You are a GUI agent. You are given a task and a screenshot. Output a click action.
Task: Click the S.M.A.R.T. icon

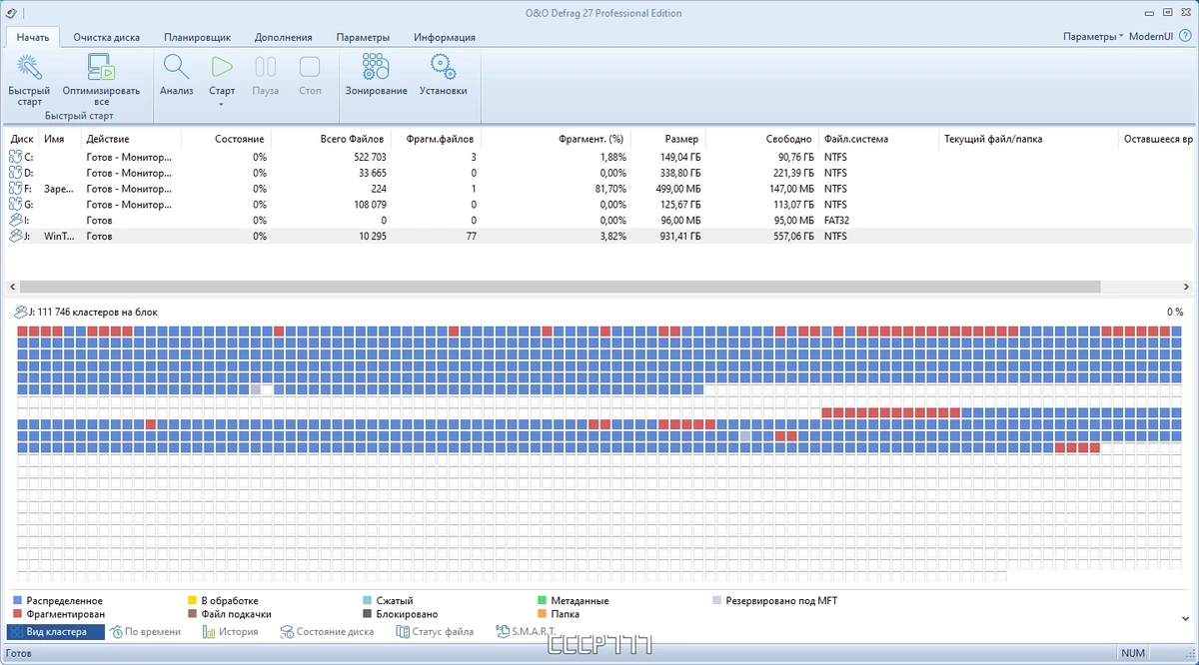(x=502, y=631)
